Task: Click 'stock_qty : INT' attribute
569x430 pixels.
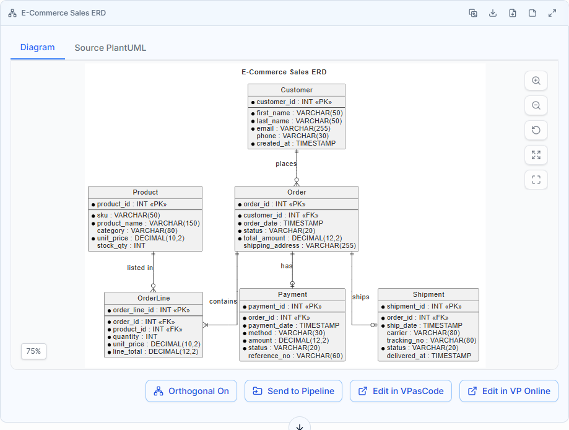Action: coord(121,246)
